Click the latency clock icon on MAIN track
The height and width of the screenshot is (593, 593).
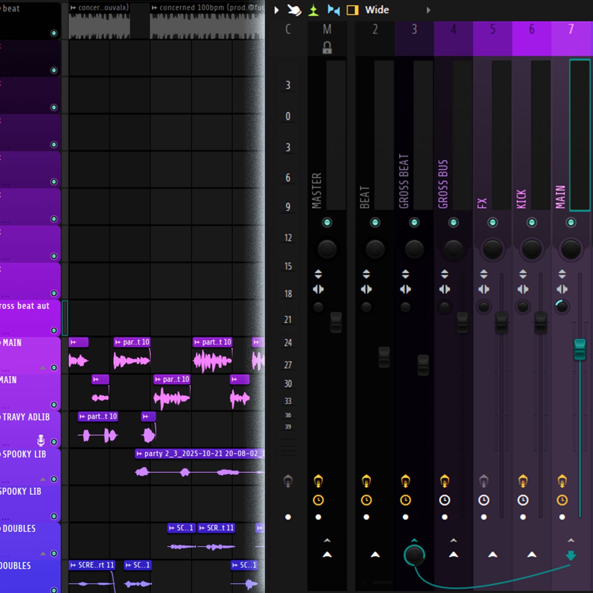[562, 500]
